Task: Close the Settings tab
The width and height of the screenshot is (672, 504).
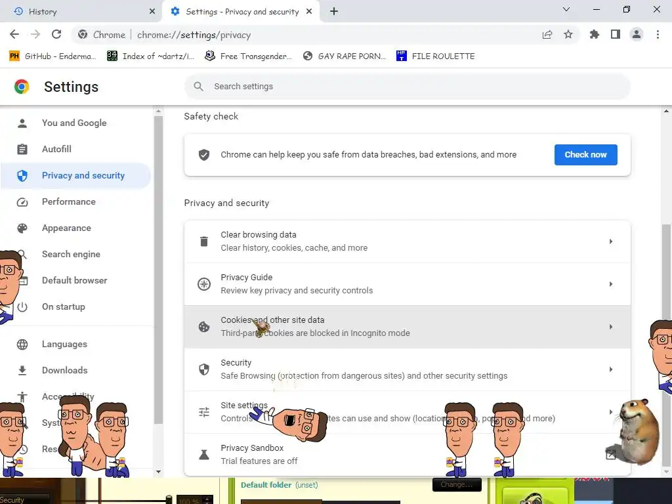Action: click(x=309, y=12)
